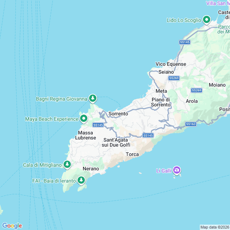The width and height of the screenshot is (230, 230).
Task: Click the Cala di Mitigliano text label
Action: (42, 165)
